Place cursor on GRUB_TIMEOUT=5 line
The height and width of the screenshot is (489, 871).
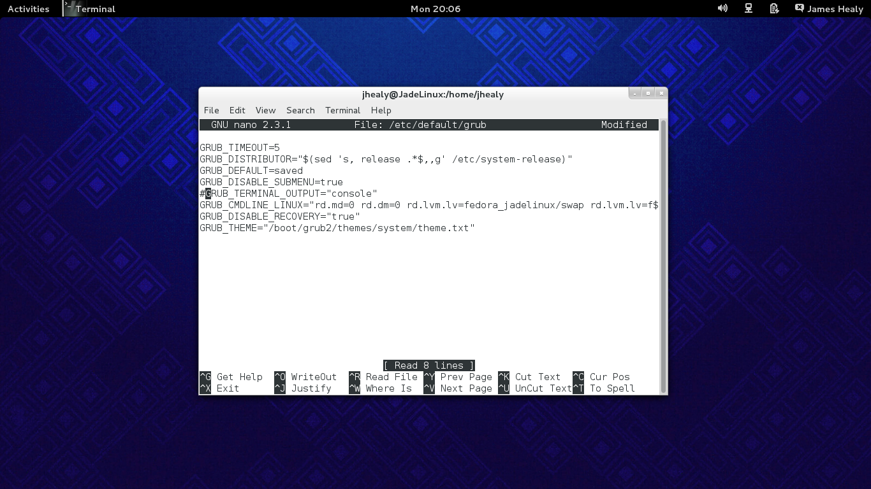[x=240, y=148]
